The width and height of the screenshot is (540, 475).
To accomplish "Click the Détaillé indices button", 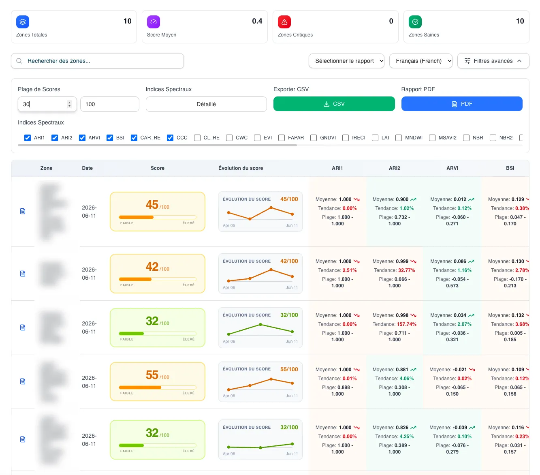I will [x=206, y=104].
